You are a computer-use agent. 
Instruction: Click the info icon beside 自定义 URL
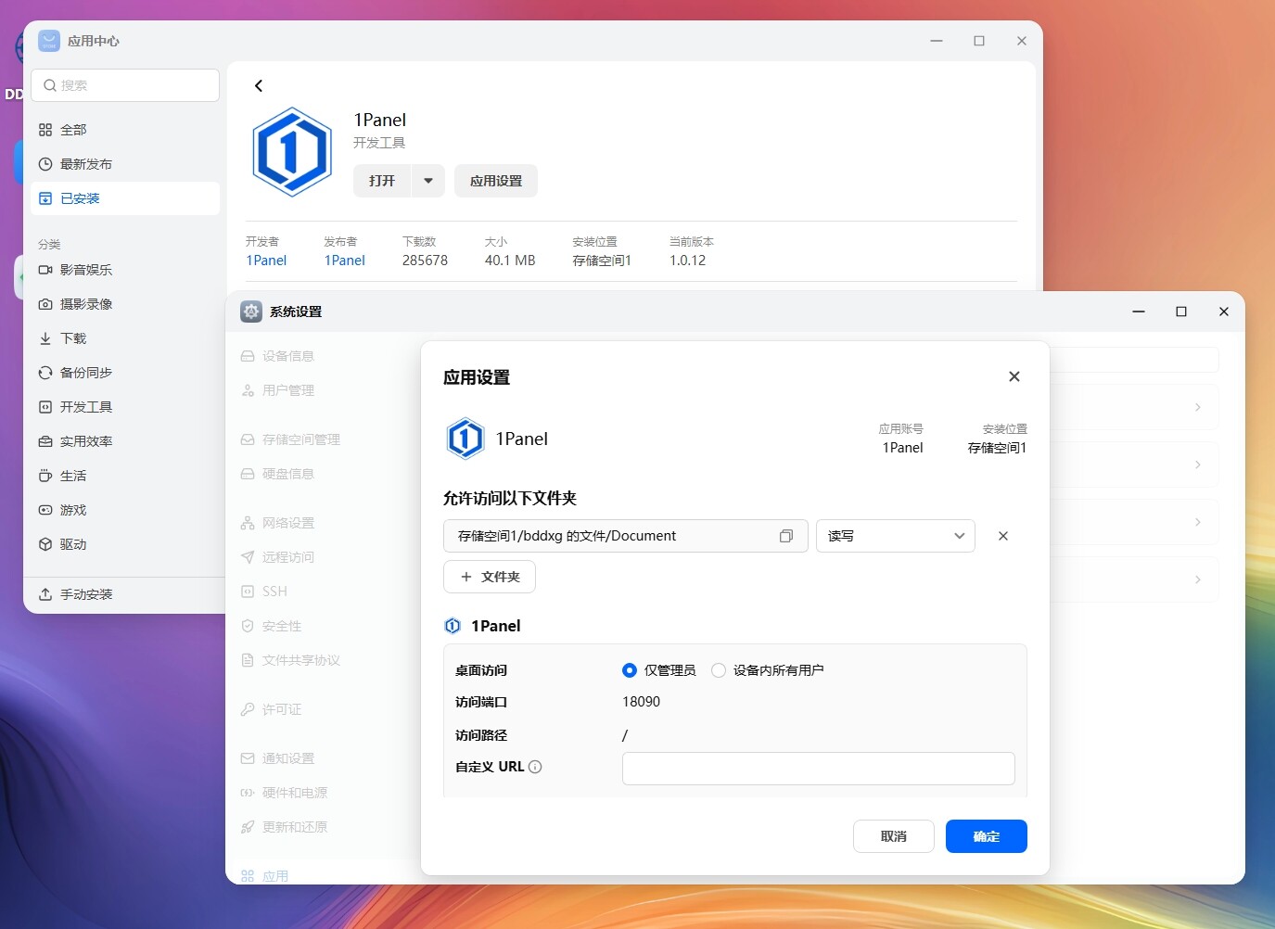coord(535,767)
